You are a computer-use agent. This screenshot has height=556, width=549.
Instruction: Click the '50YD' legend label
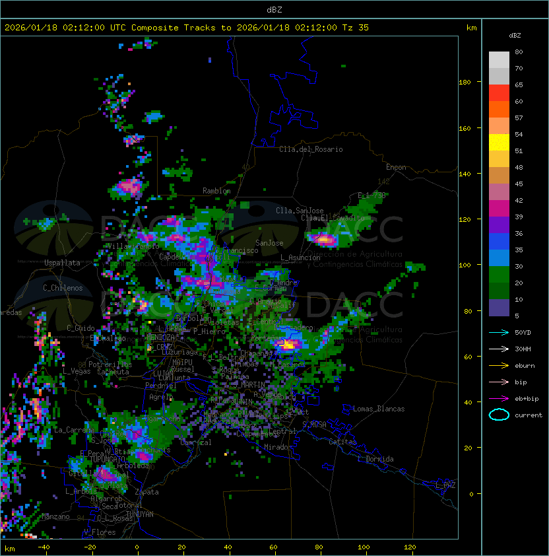[523, 333]
